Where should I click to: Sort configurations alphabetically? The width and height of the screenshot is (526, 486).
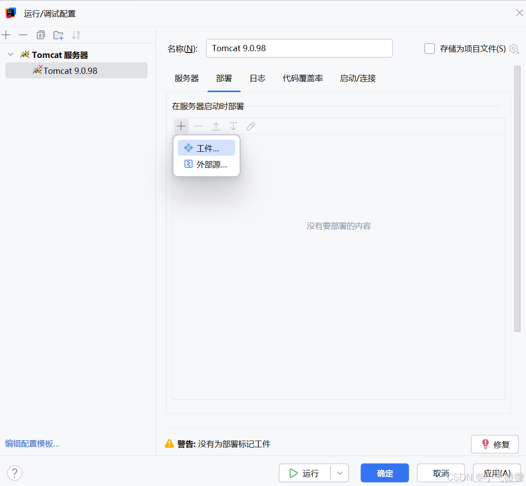76,35
